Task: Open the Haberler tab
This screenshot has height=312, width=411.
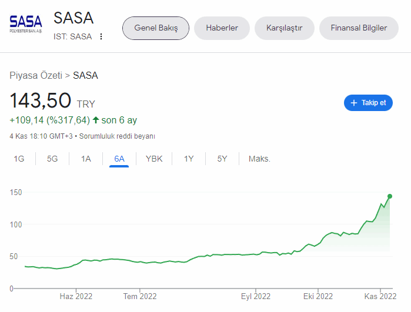Action: [x=222, y=28]
